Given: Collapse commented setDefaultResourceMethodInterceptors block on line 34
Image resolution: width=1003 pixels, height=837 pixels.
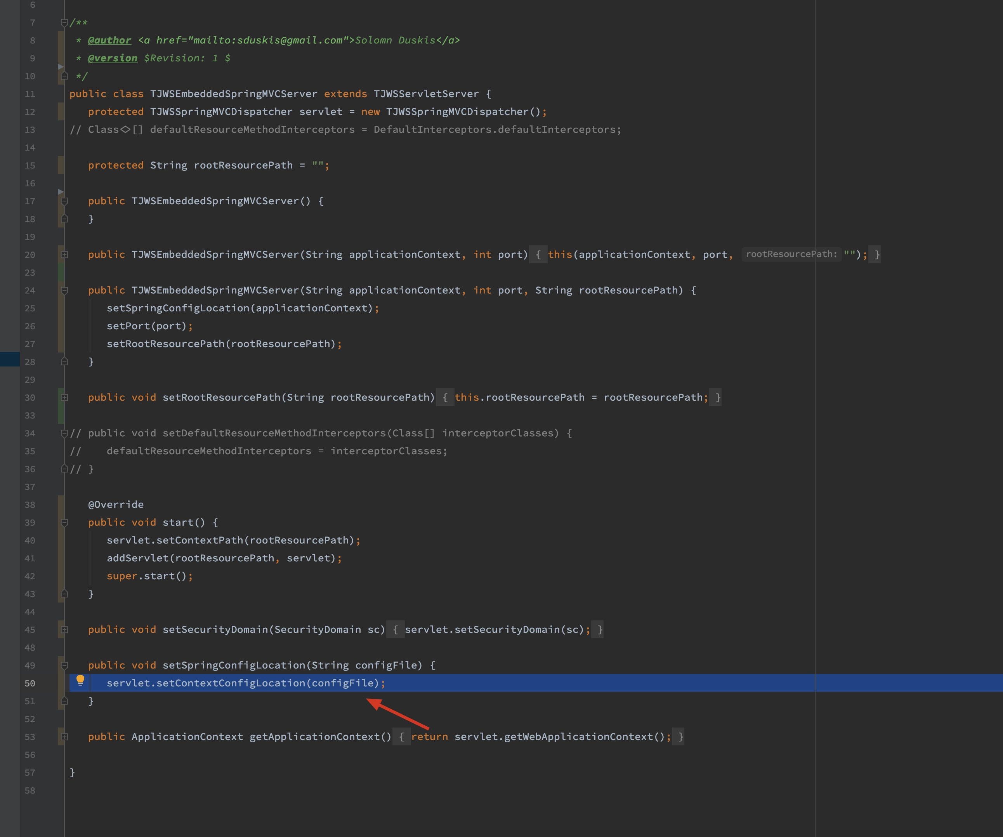Looking at the screenshot, I should pos(64,433).
